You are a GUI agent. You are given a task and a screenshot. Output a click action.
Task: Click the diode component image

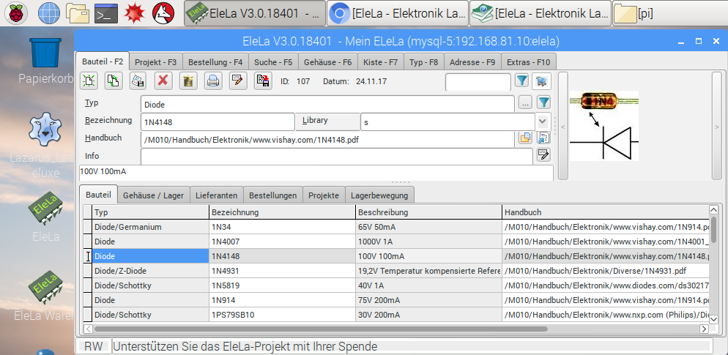pyautogui.click(x=604, y=126)
